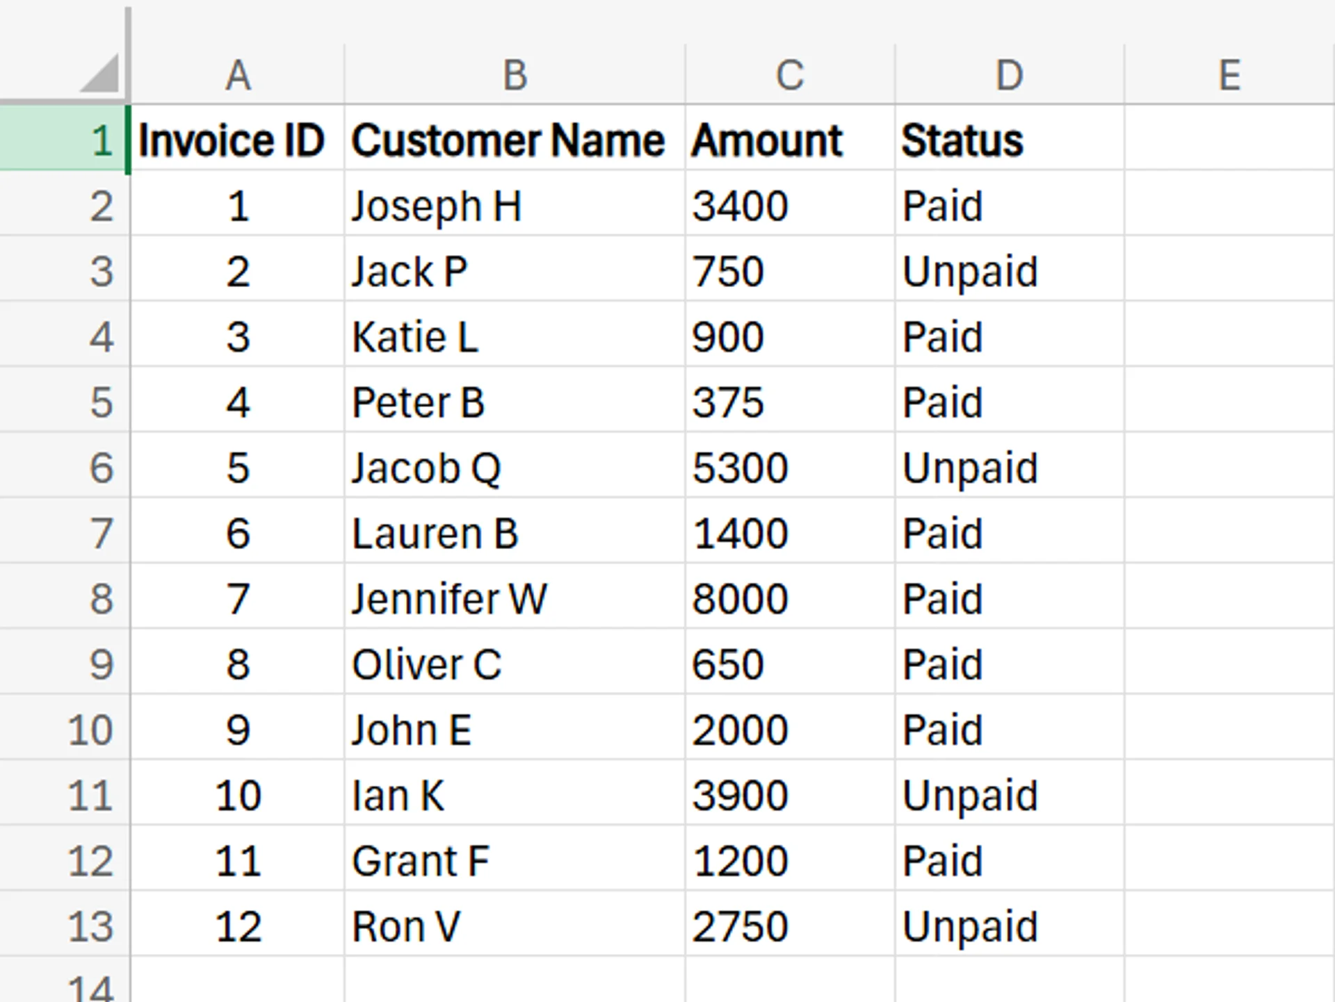The height and width of the screenshot is (1002, 1335).
Task: Select the cell containing Joseph H
Action: point(513,204)
